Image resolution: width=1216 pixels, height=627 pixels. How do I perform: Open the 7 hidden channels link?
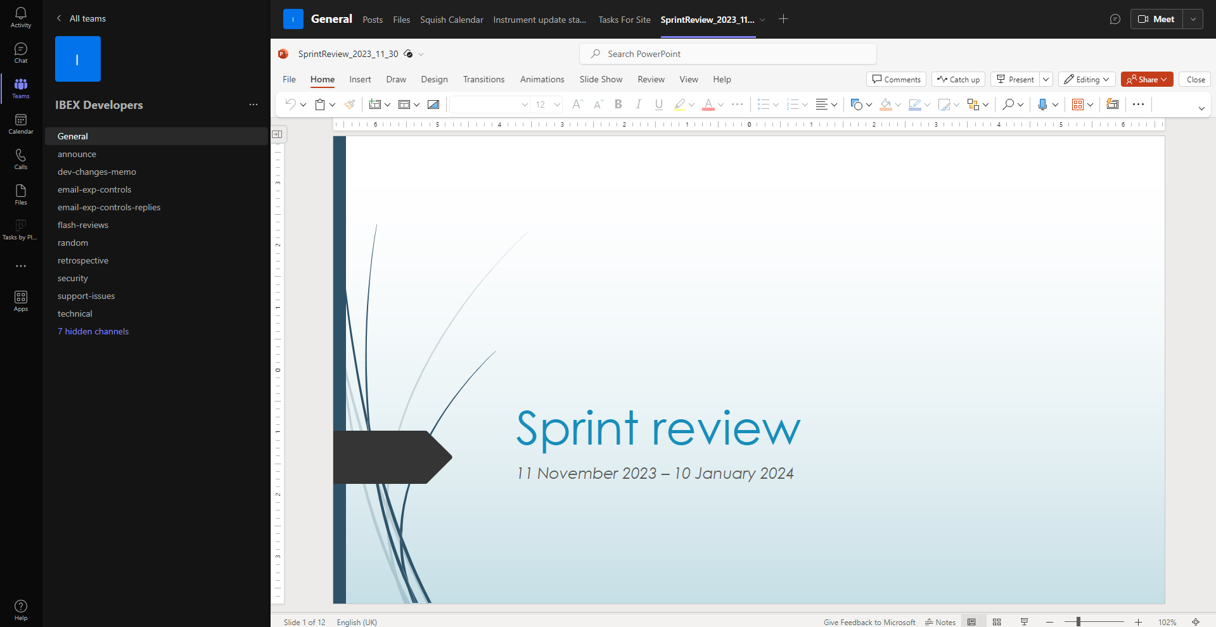(93, 331)
